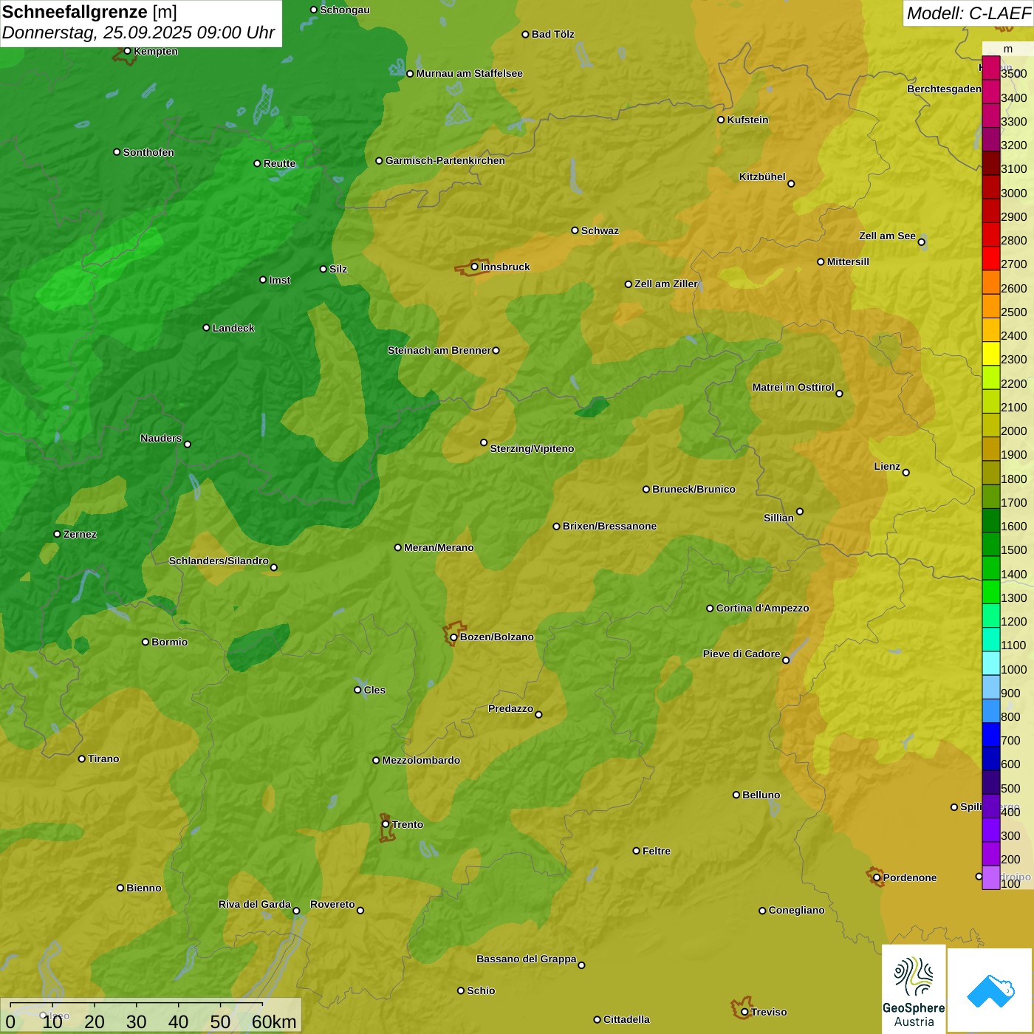
Task: Click the Sillian map marker
Action: point(800,511)
